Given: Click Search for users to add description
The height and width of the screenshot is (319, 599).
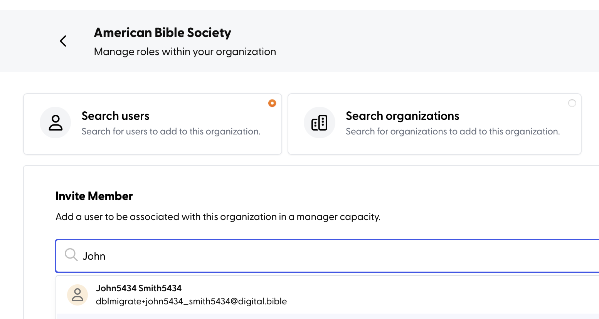Looking at the screenshot, I should (x=171, y=131).
